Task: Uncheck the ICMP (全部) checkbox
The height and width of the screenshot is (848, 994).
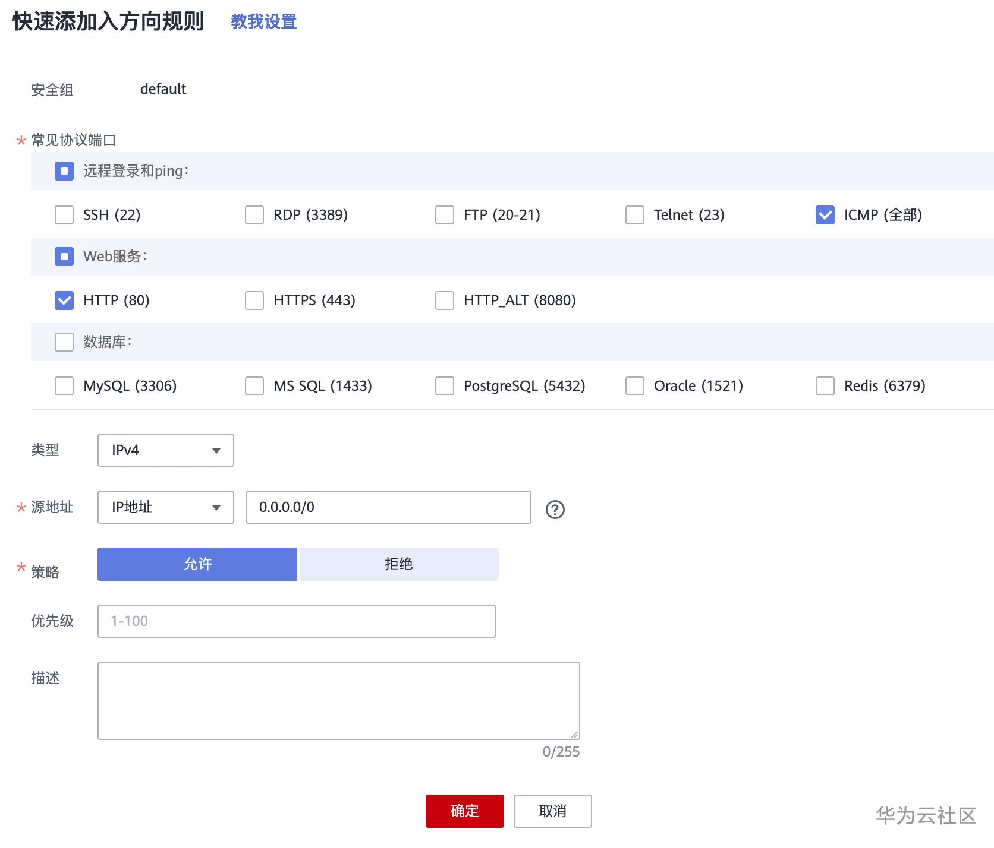Action: [825, 215]
